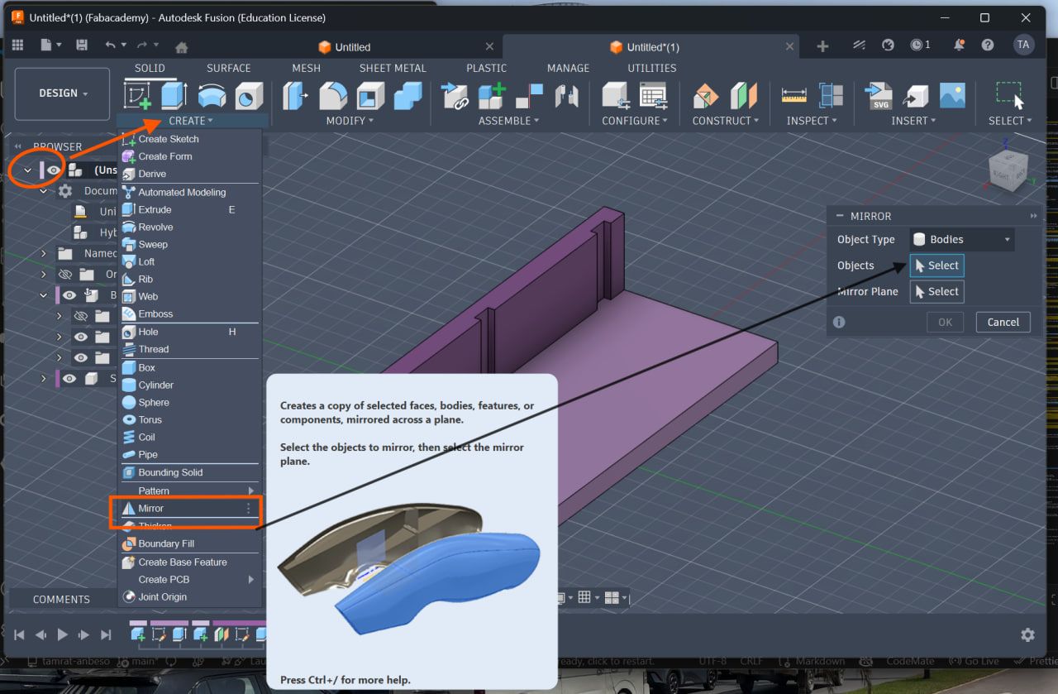The image size is (1058, 694).
Task: Collapse the root component tree node
Action: coord(28,170)
